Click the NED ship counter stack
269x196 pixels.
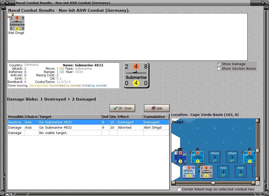click(x=180, y=157)
